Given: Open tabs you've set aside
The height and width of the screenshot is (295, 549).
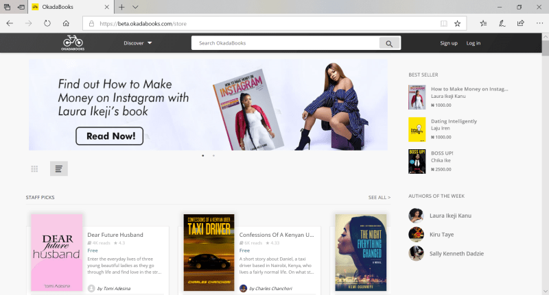Looking at the screenshot, I should click(7, 7).
